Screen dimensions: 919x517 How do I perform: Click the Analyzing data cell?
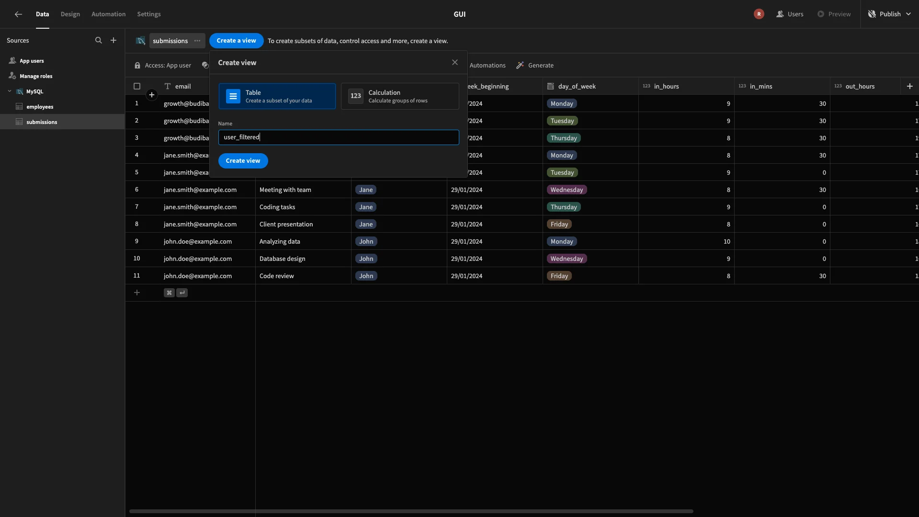tap(303, 242)
